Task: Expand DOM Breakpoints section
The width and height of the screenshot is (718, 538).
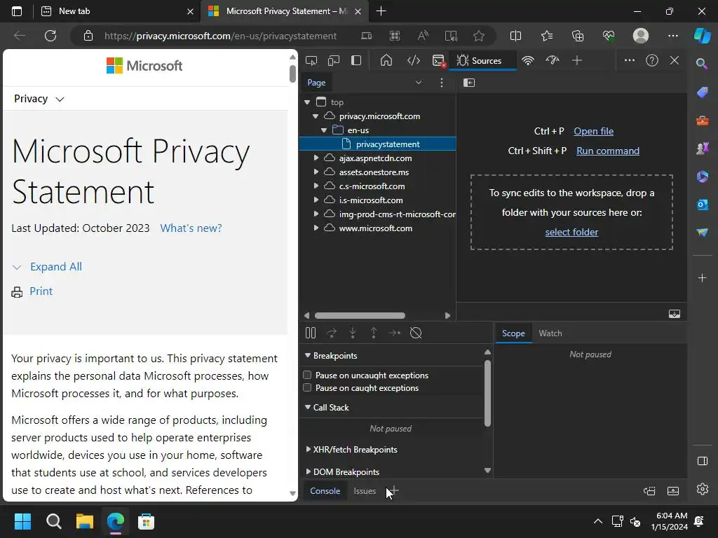Action: click(x=308, y=471)
